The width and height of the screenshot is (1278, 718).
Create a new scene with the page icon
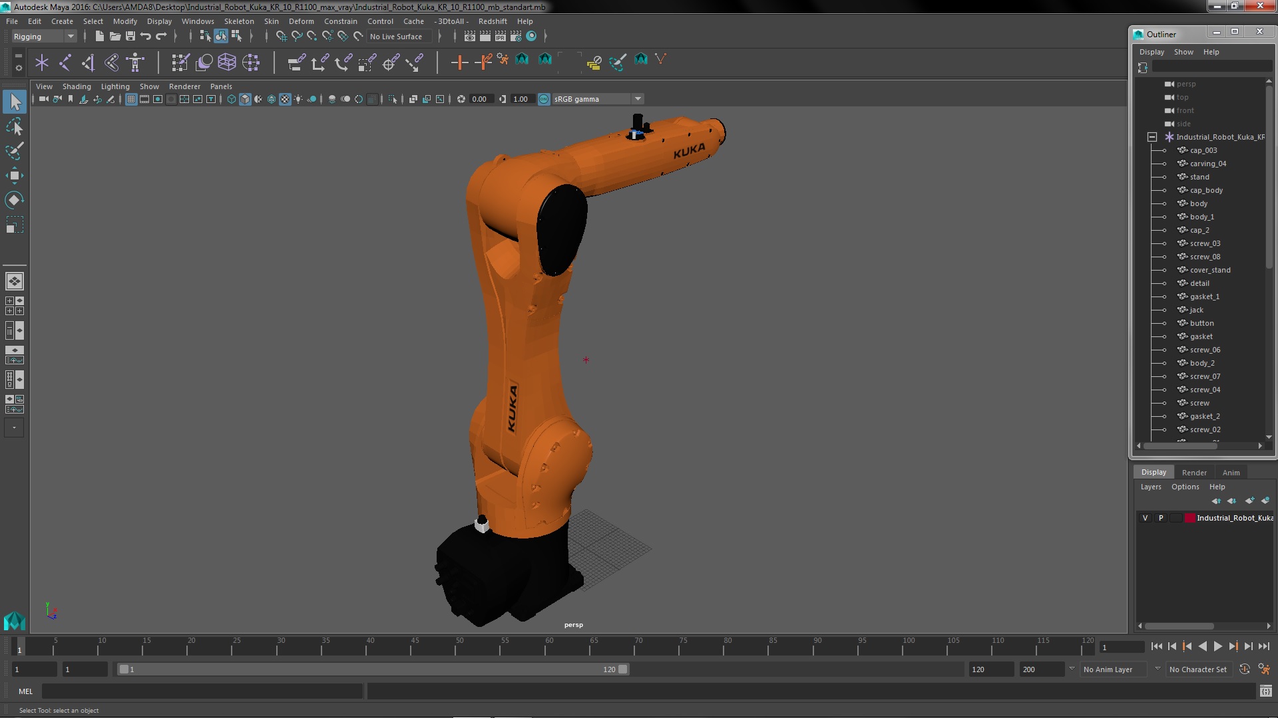coord(99,36)
